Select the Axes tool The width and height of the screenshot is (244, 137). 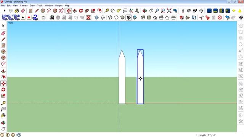(x=131, y=11)
